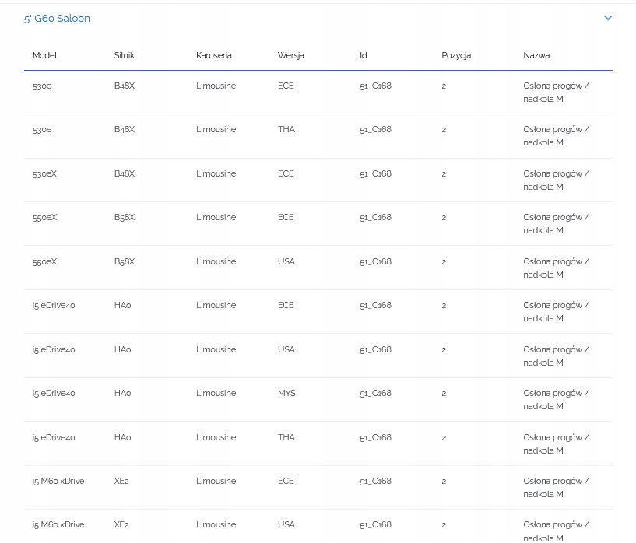Click the Wersja column header

click(291, 55)
